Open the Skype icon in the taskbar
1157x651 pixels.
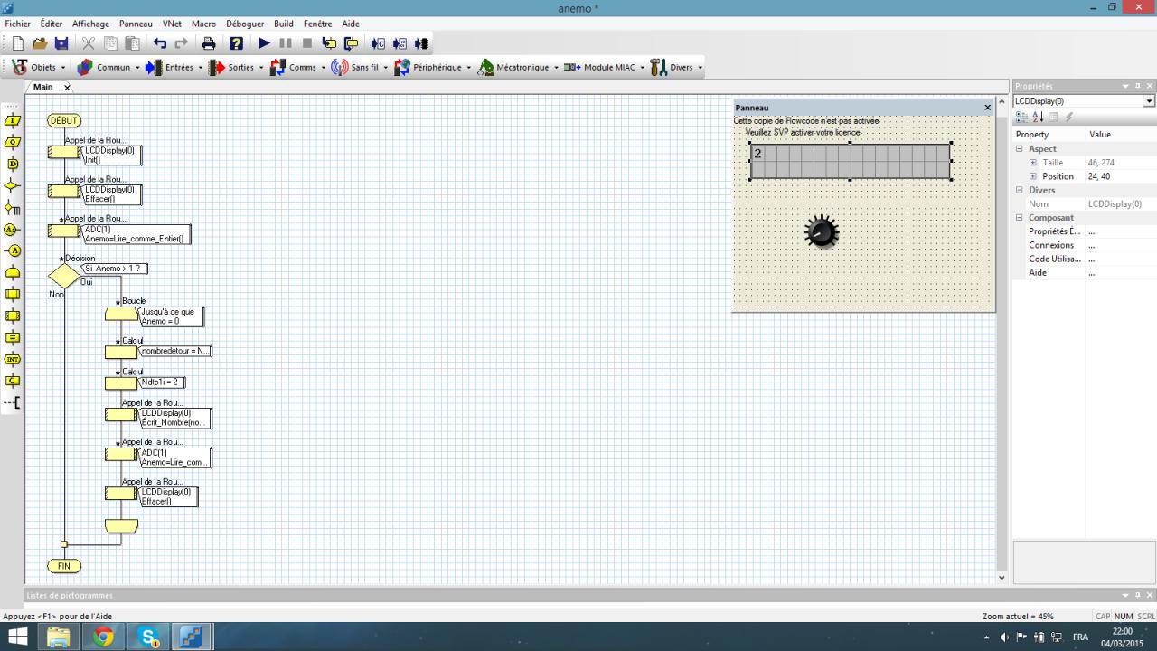148,637
